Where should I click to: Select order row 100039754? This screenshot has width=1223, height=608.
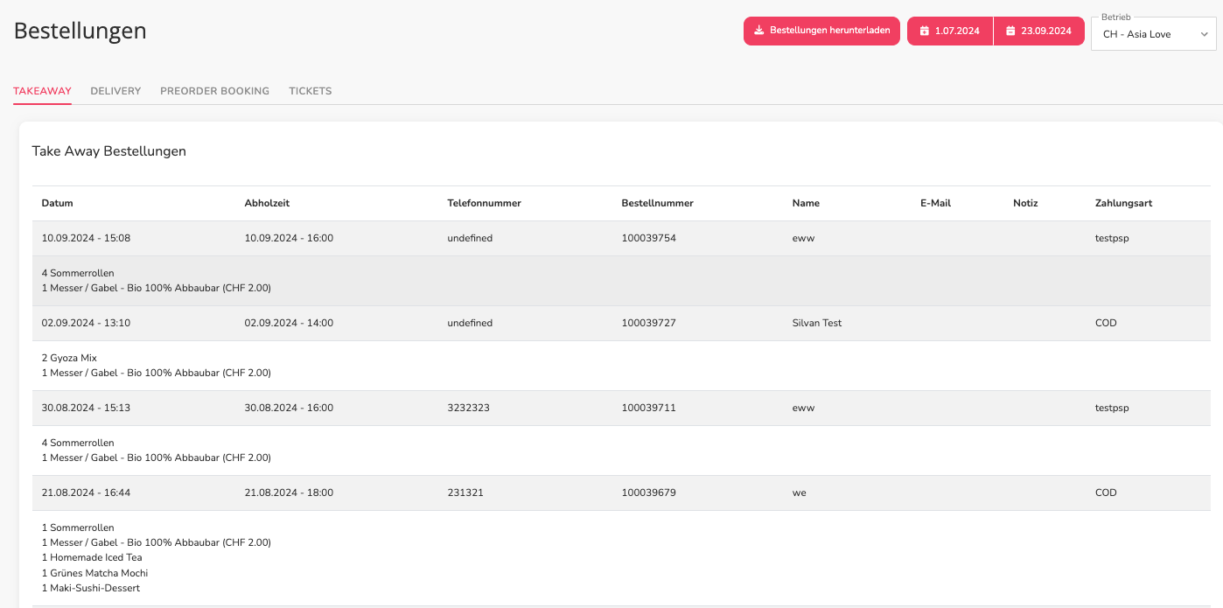[621, 238]
